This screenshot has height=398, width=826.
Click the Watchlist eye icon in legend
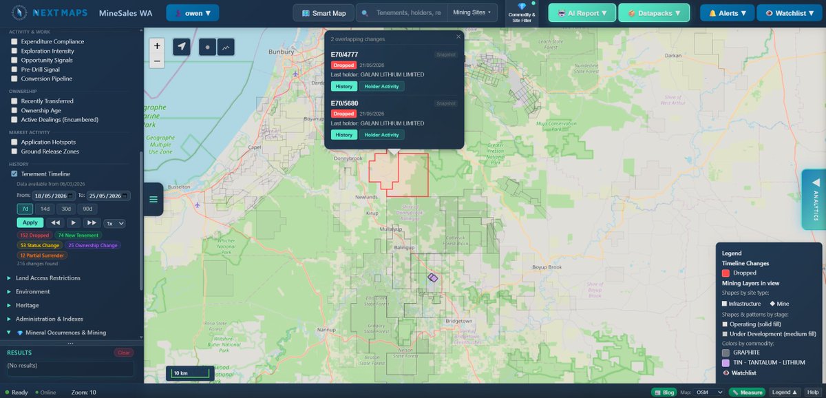[x=726, y=373]
